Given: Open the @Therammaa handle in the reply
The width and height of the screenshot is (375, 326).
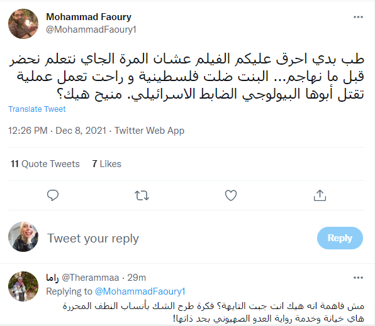Looking at the screenshot, I should pos(91,278).
